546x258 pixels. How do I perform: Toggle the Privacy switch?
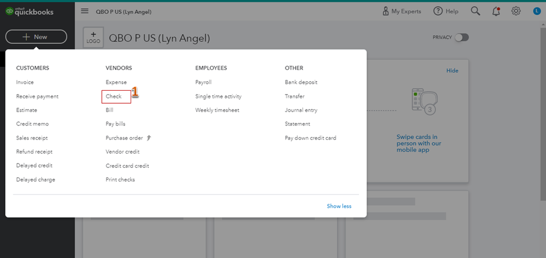coord(462,37)
